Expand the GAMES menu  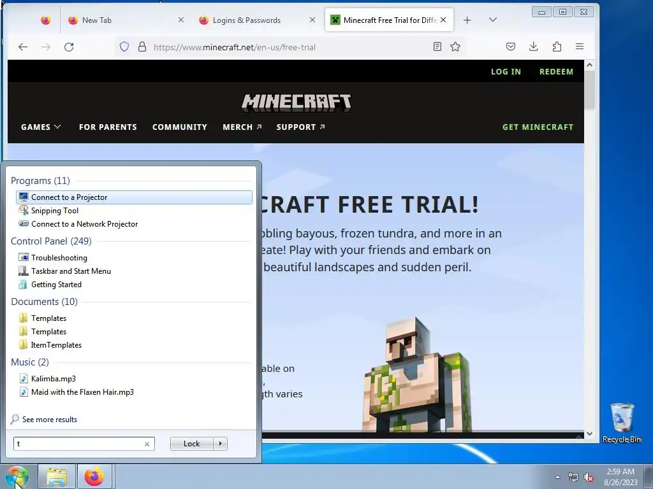click(41, 127)
